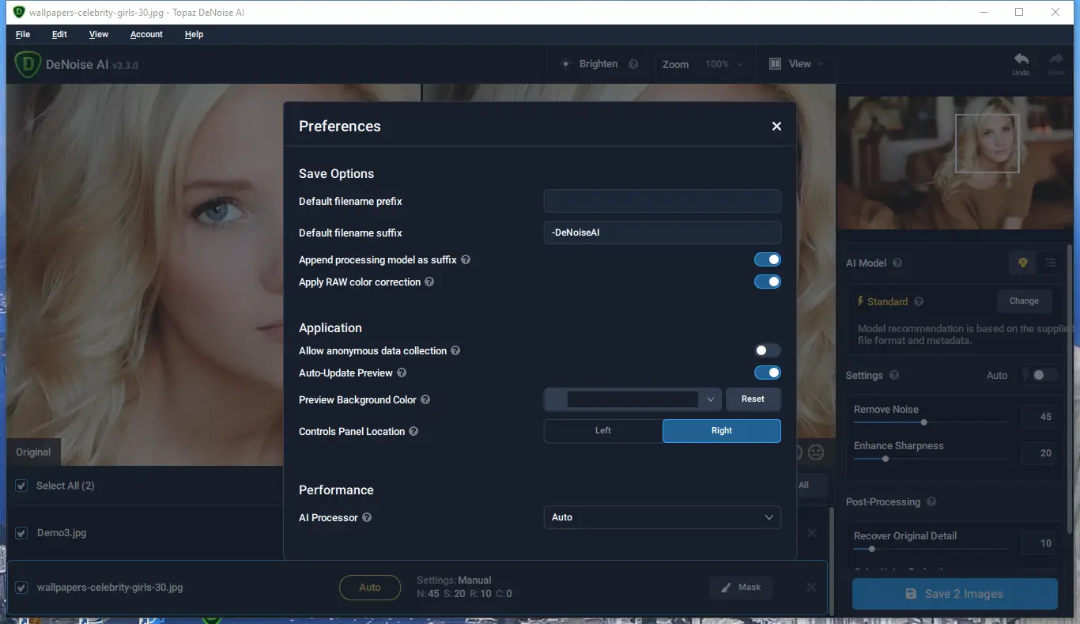Screen dimensions: 1080x624
Task: Click the Mask button
Action: tap(741, 588)
